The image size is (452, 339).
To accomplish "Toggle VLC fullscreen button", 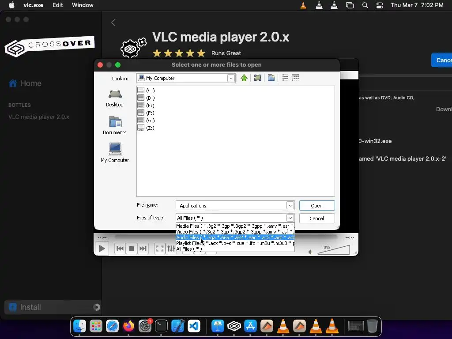I will (159, 249).
